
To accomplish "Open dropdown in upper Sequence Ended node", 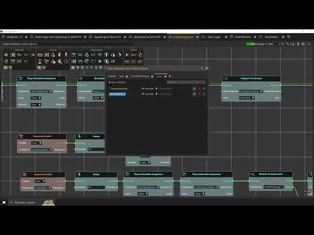I will 37,143.
